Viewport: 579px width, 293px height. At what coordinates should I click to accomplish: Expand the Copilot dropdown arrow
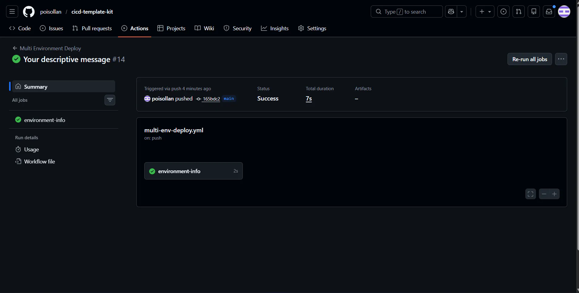(x=462, y=12)
